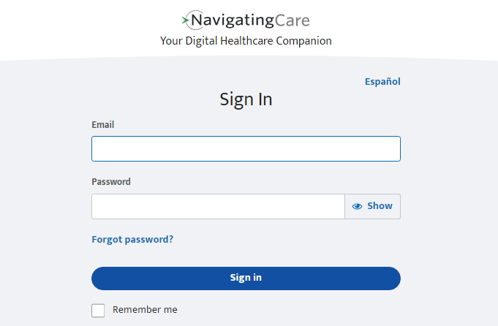Click the gray Care wordmark text
This screenshot has width=498, height=326.
coord(293,20)
